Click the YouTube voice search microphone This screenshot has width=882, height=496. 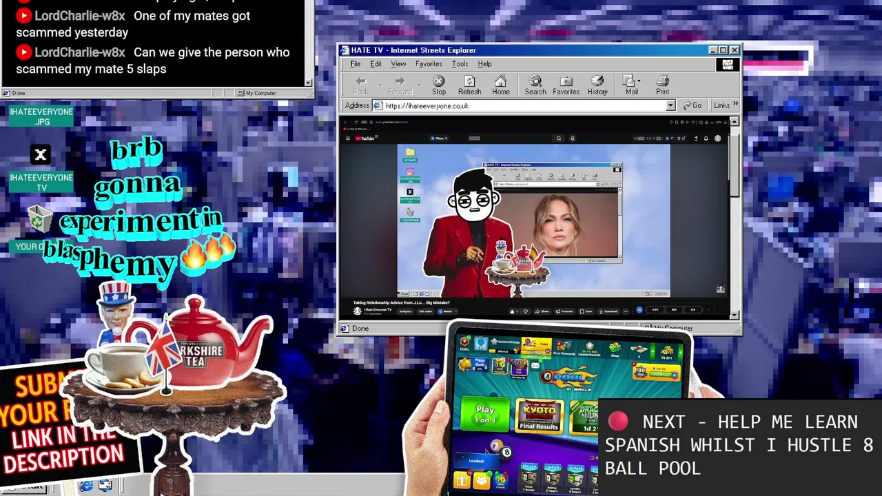tap(572, 138)
